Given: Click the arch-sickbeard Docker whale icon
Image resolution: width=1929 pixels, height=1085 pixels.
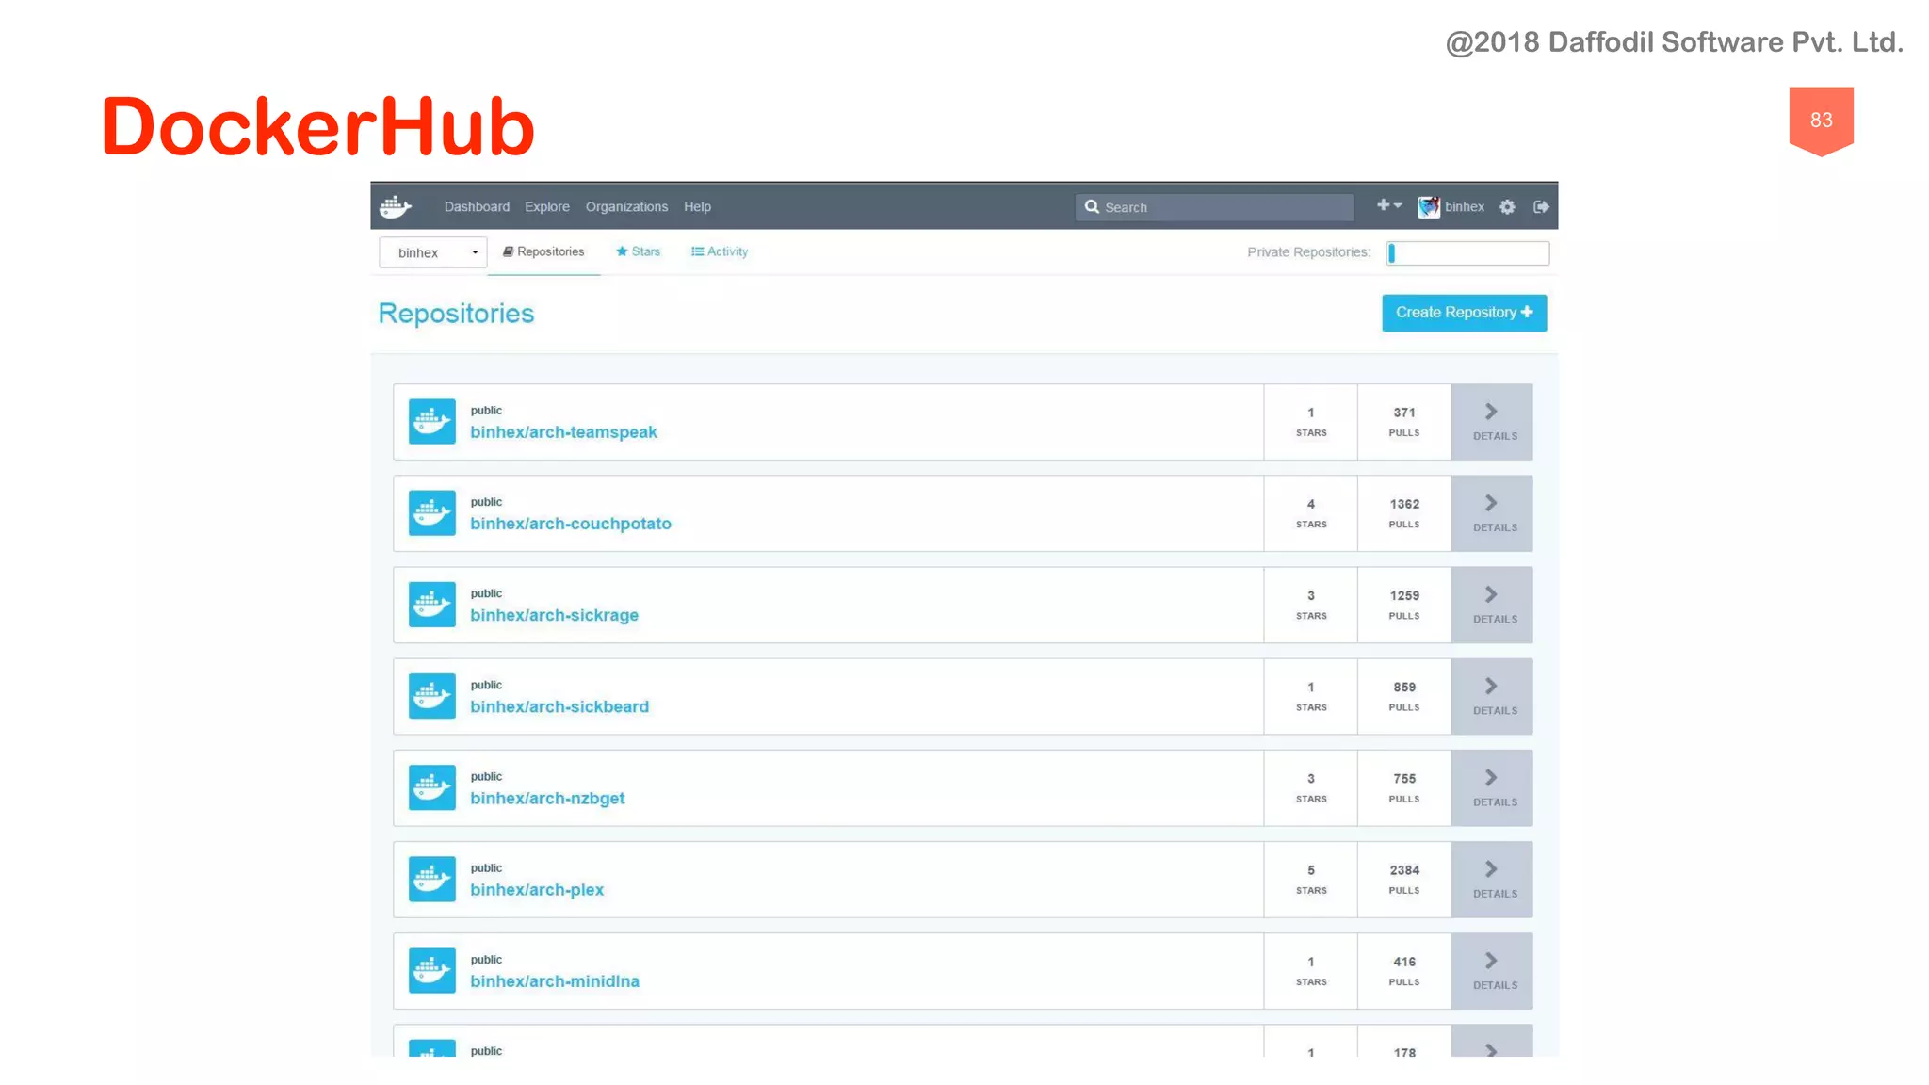Looking at the screenshot, I should (x=432, y=696).
